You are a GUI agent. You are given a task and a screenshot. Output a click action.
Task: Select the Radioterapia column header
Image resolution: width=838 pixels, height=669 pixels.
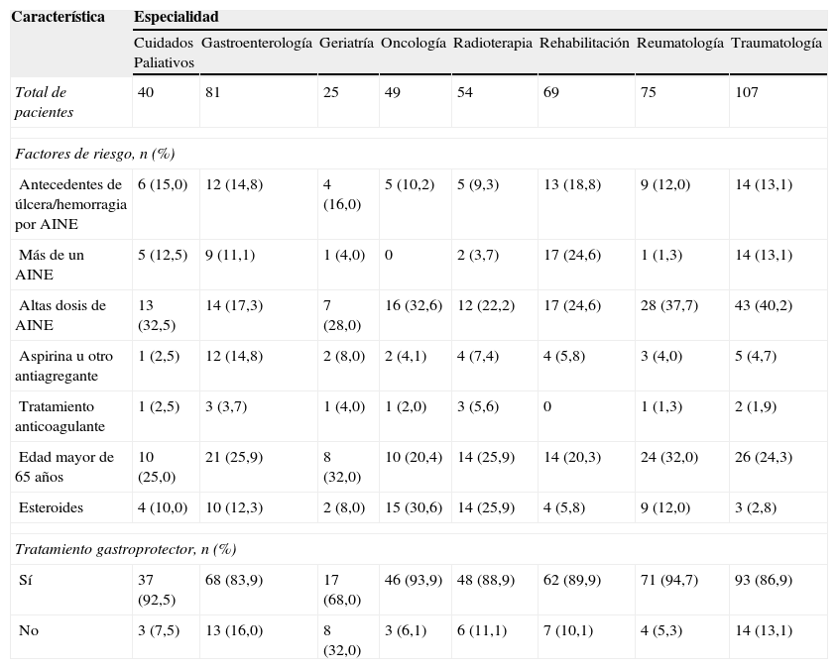pos(492,44)
